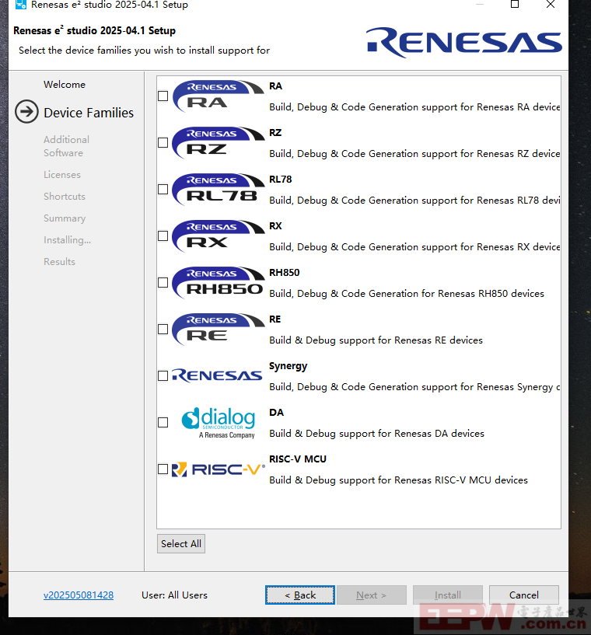The width and height of the screenshot is (591, 635).
Task: Click the Select All button
Action: pos(181,543)
